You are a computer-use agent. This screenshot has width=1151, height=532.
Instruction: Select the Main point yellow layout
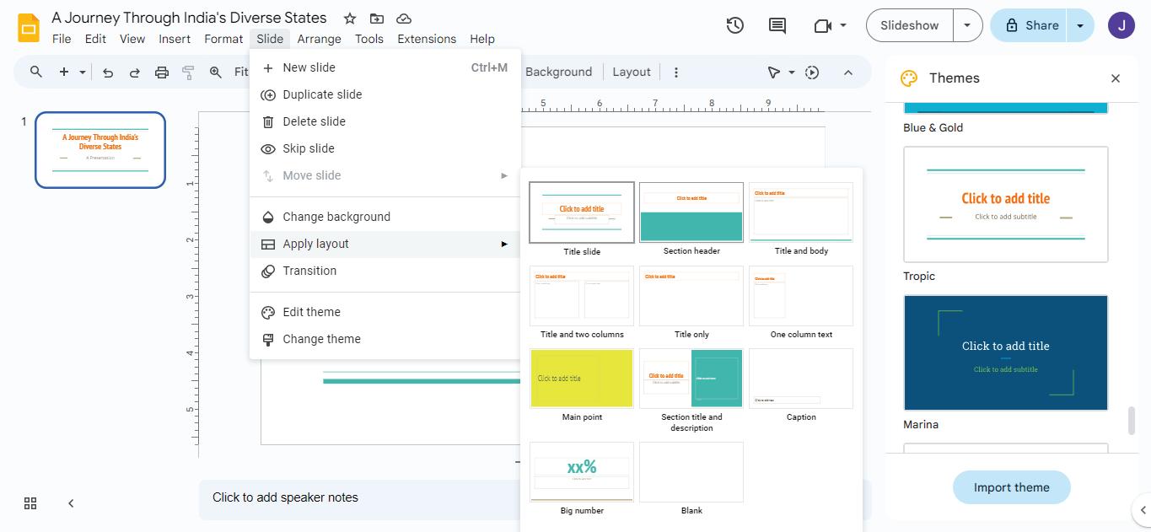(582, 379)
